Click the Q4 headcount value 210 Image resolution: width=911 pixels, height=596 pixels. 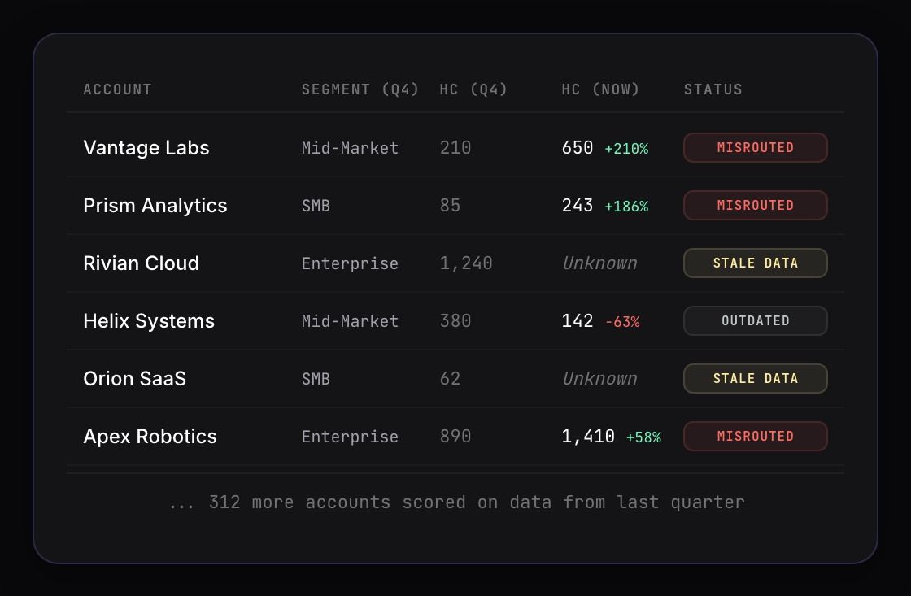(x=455, y=147)
